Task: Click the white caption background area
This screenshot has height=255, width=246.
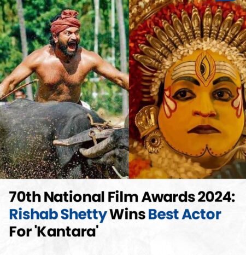Action: point(123,217)
